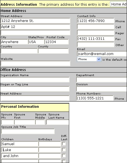Screen dimensions: 127x163
Task: Tick the Diff. Last checkbox for Luke
Action: [64, 150]
